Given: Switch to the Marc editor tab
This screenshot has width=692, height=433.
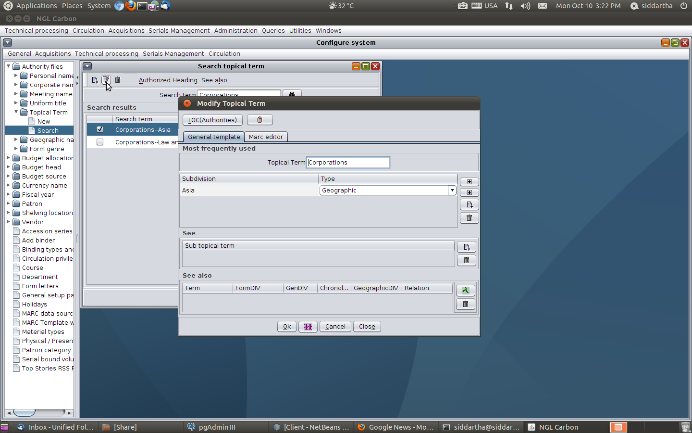Looking at the screenshot, I should click(x=266, y=137).
